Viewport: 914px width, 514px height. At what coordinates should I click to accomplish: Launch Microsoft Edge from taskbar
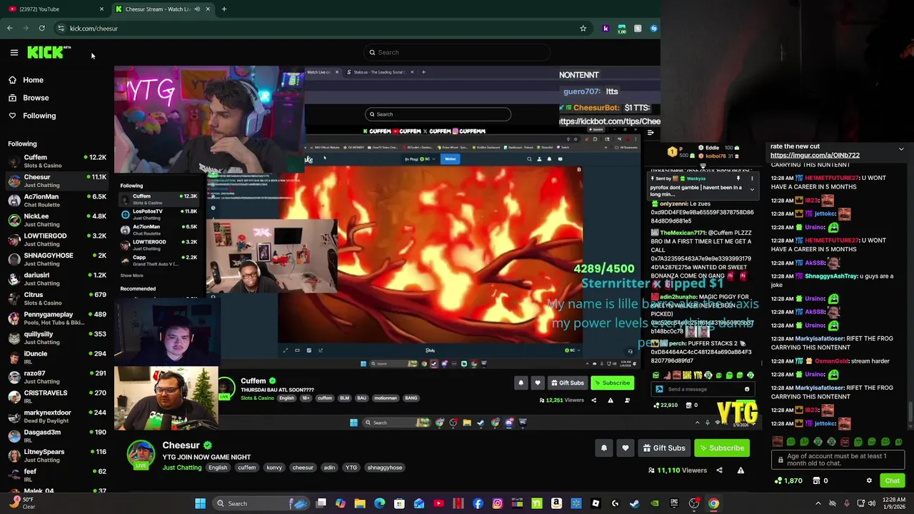tap(380, 503)
